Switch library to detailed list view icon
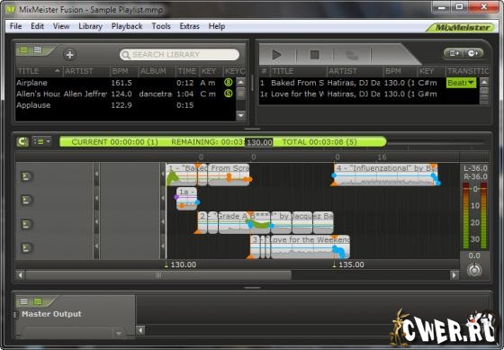The height and width of the screenshot is (350, 504). pyautogui.click(x=38, y=50)
